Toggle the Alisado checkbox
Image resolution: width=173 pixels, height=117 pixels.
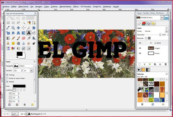[x=7, y=82]
